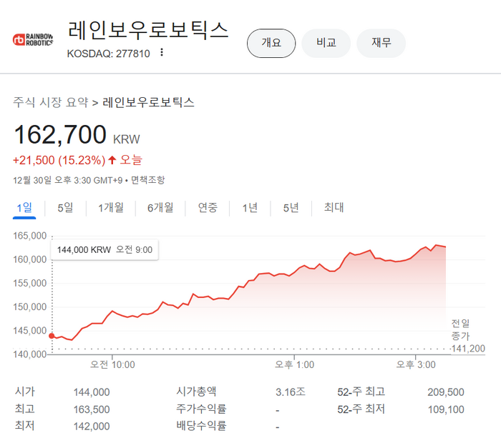Click the +21,500 (15.23%) change text
This screenshot has width=501, height=438.
tap(59, 160)
